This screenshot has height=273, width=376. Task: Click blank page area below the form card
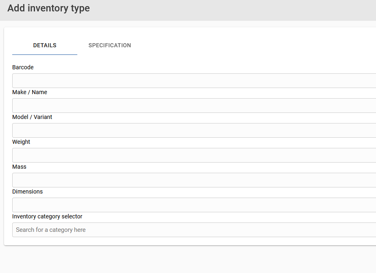[x=188, y=260]
